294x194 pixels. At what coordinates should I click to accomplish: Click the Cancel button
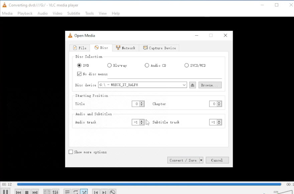click(217, 160)
